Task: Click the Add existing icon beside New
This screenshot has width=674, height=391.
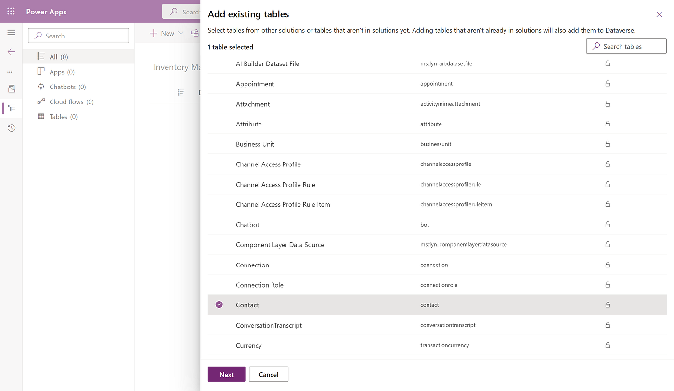Action: click(x=195, y=33)
